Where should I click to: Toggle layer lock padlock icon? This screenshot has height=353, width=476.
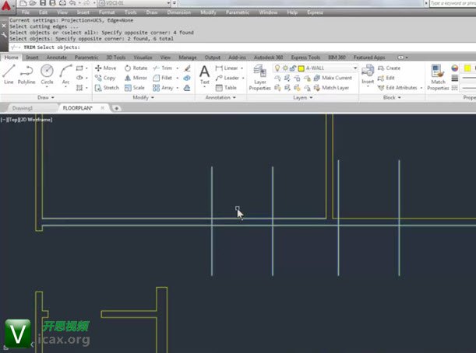coord(293,68)
